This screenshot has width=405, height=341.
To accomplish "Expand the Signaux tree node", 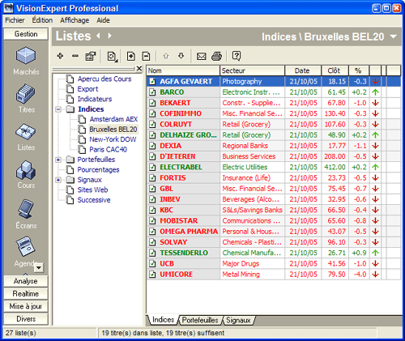I will [x=58, y=180].
